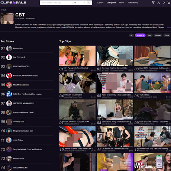Open the FEMDOMBEAUTIES store
The width and height of the screenshot is (171, 171).
pos(21,67)
